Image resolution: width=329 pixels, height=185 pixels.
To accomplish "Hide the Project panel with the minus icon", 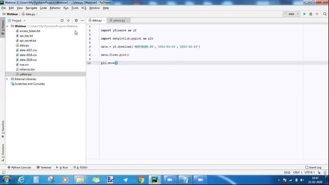I will (82, 21).
